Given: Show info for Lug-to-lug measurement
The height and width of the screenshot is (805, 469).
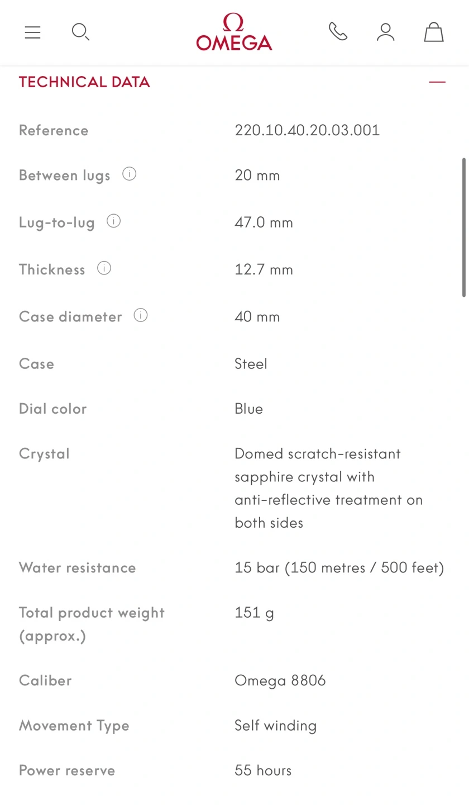Looking at the screenshot, I should click(x=114, y=221).
